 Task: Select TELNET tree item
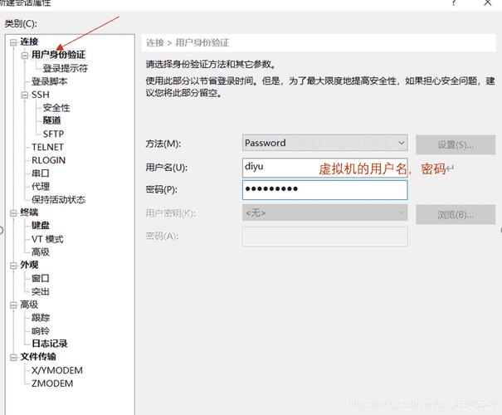tap(47, 147)
